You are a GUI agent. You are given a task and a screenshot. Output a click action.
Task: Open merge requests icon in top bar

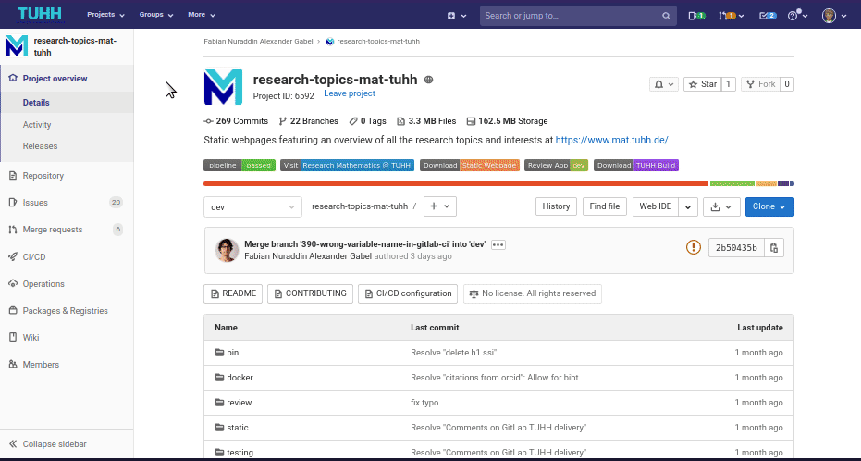click(731, 16)
